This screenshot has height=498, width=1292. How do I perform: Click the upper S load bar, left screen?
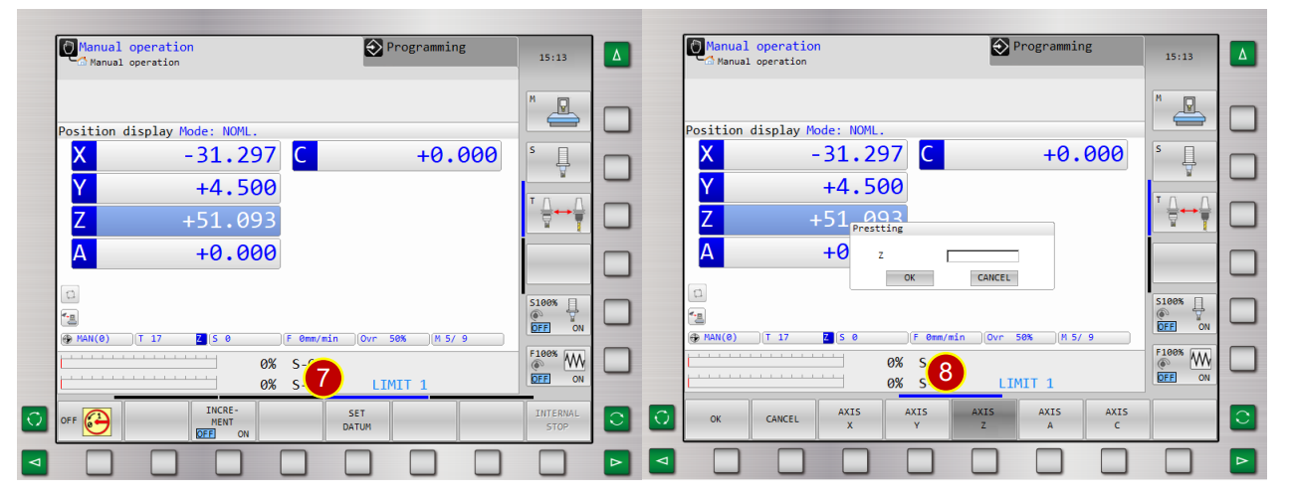point(138,365)
